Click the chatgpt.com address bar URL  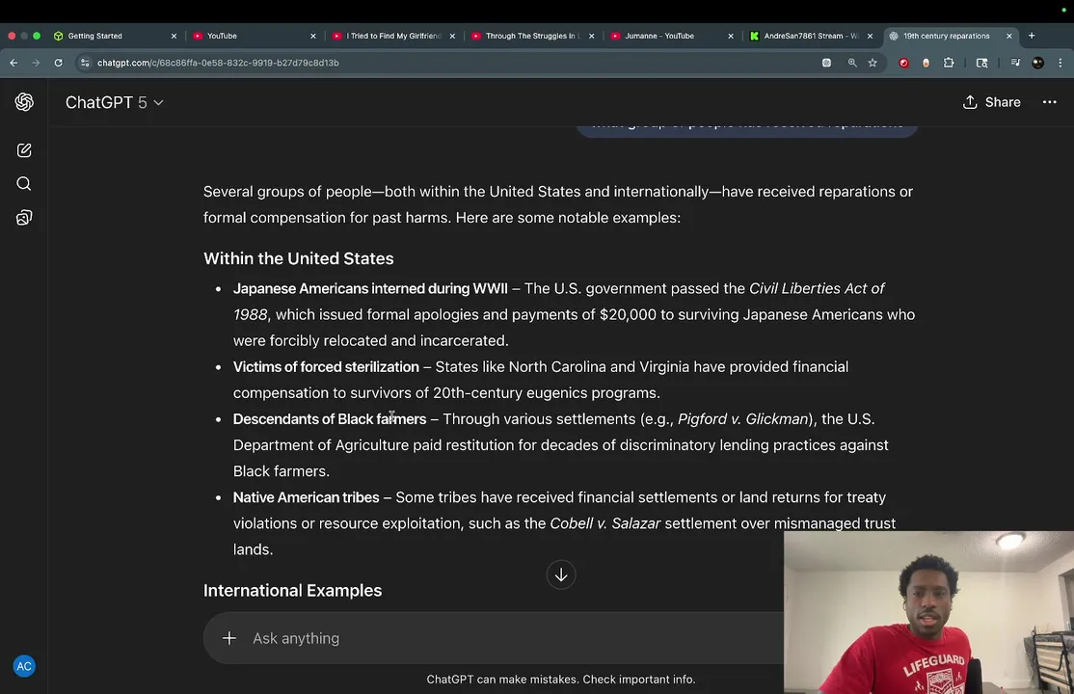click(218, 63)
